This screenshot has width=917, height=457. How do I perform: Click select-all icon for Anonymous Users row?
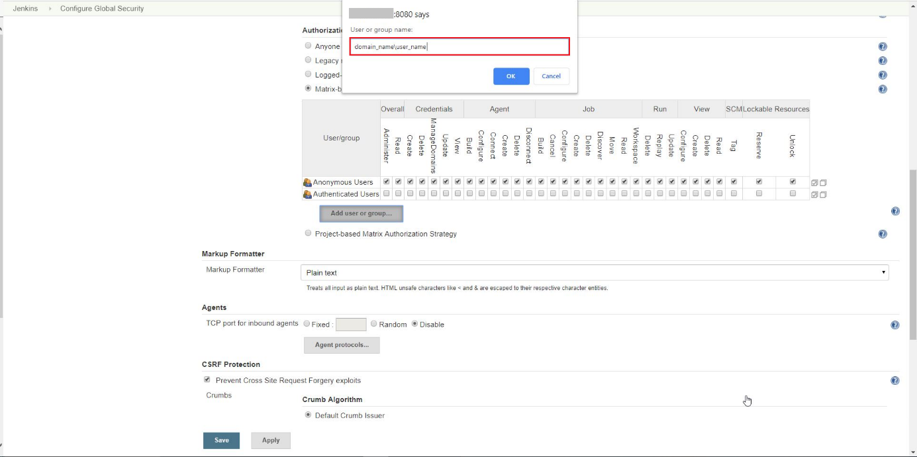(x=815, y=183)
